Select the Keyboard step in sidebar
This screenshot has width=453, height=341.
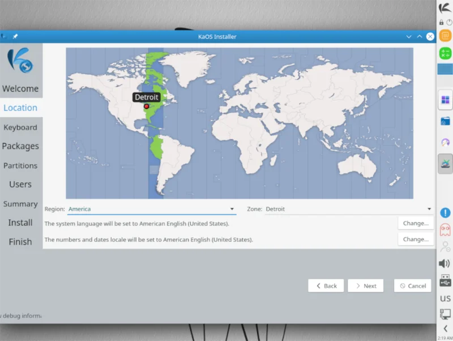(20, 127)
